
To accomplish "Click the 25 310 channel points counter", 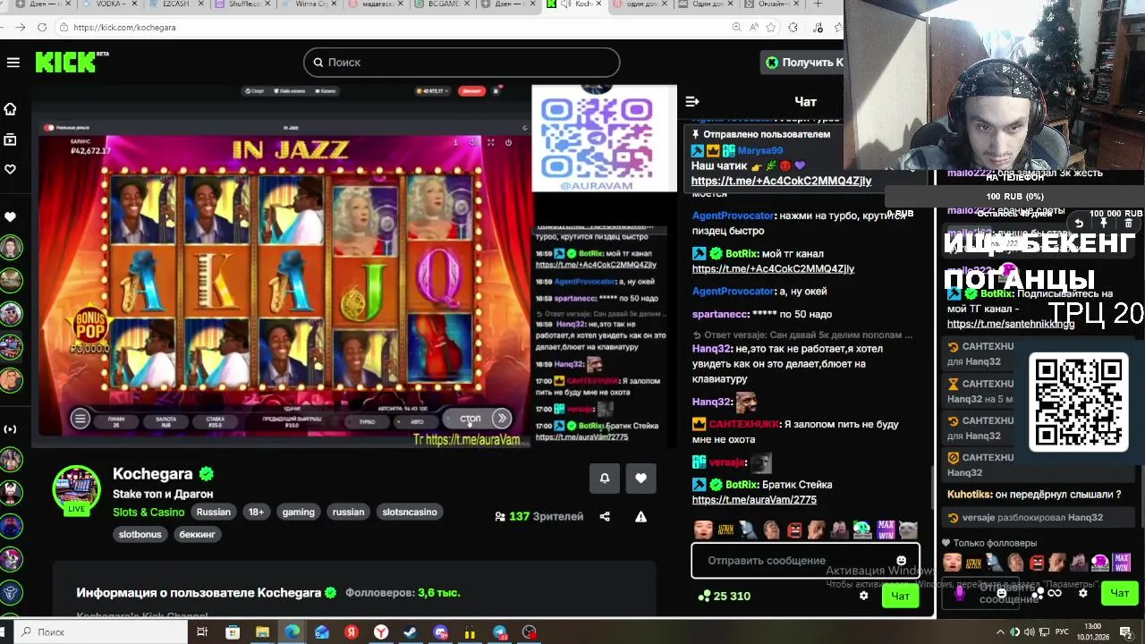I will click(x=724, y=596).
